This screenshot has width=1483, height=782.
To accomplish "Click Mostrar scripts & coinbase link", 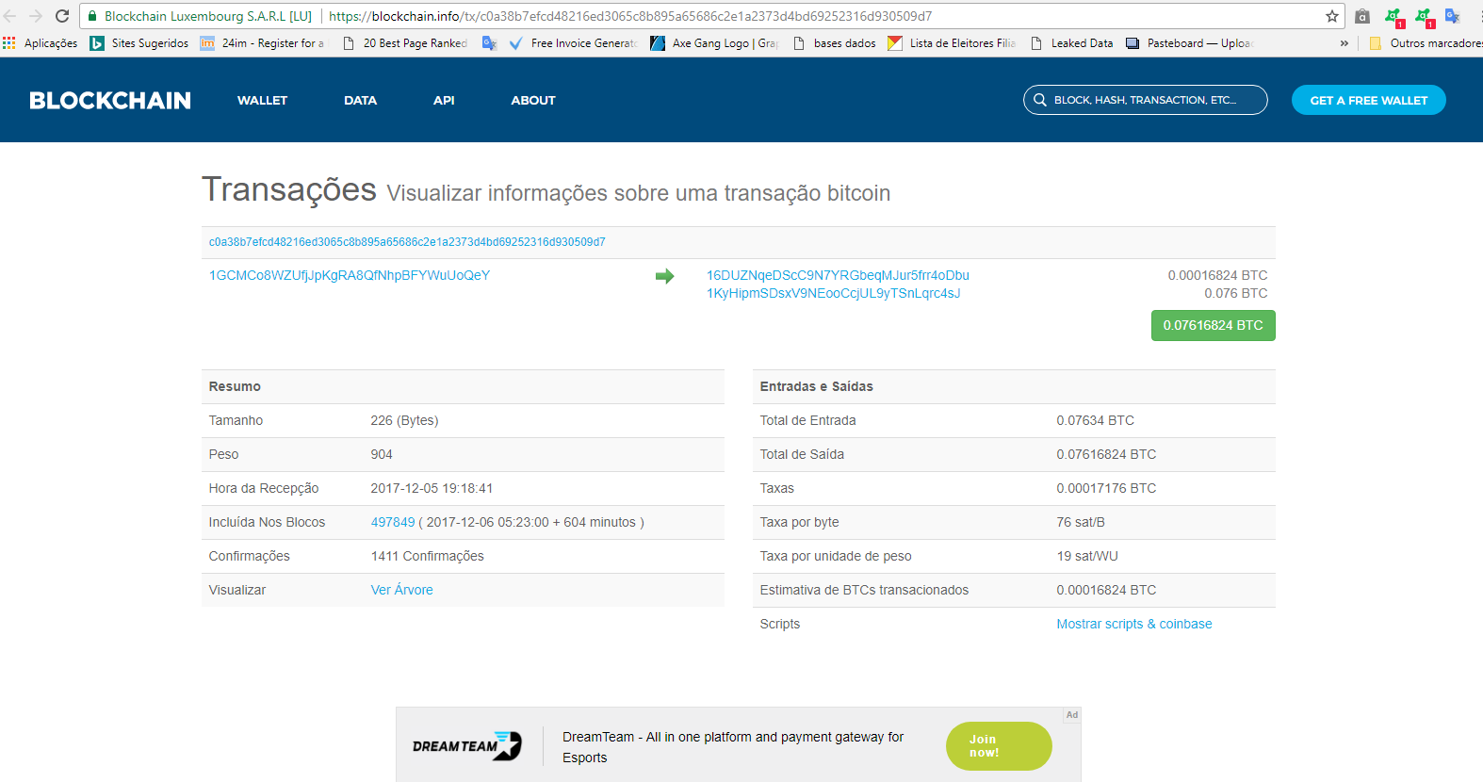I will (x=1134, y=624).
